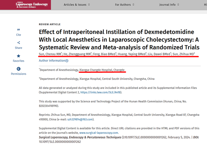207x144 pixels.
Task: Expand the For Authors dropdown arrow
Action: (133, 4)
